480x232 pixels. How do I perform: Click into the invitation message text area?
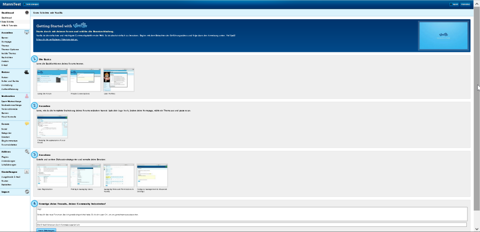click(x=252, y=214)
